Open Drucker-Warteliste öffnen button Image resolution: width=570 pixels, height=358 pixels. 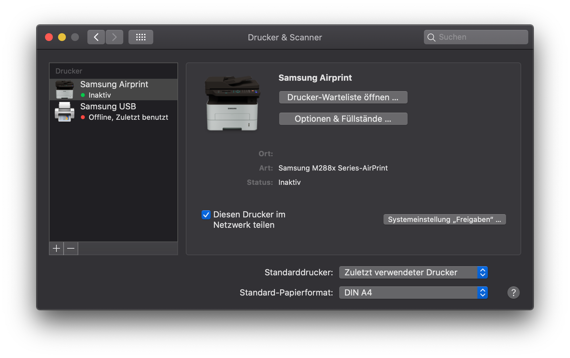(343, 97)
